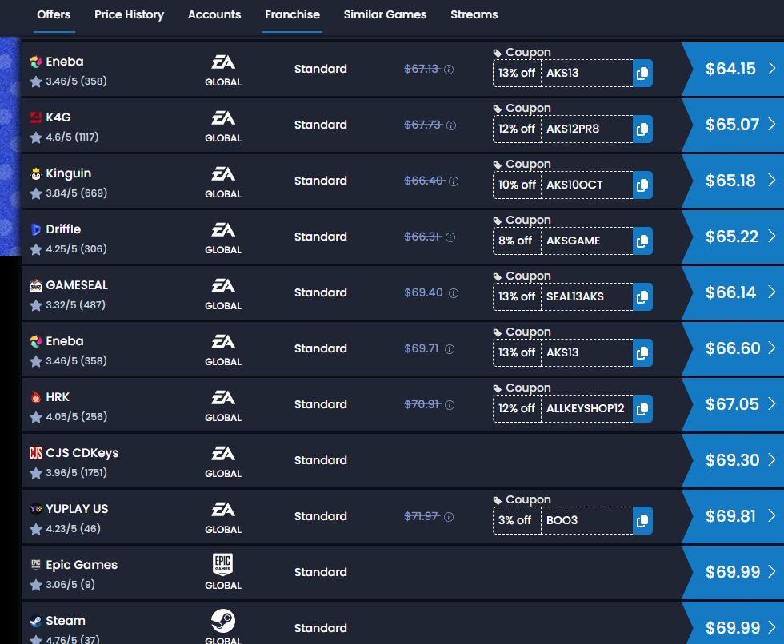Open the Streams tab
This screenshot has height=644, width=784.
[474, 14]
